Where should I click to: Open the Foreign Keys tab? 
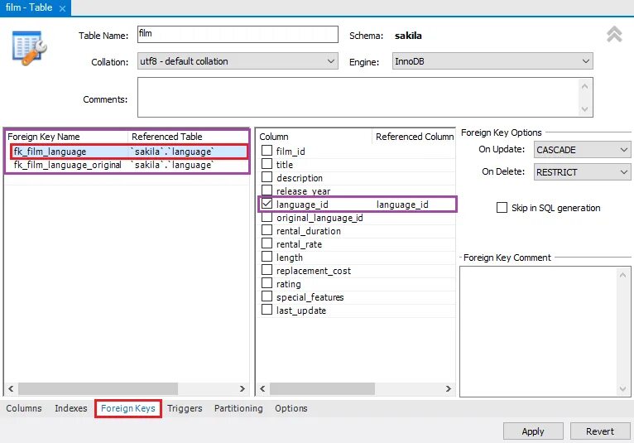pos(128,408)
